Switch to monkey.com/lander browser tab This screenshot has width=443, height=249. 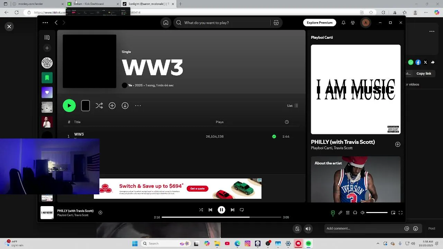[38, 4]
